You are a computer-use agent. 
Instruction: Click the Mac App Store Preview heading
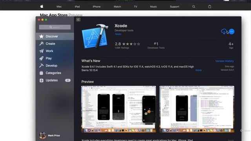61,15
